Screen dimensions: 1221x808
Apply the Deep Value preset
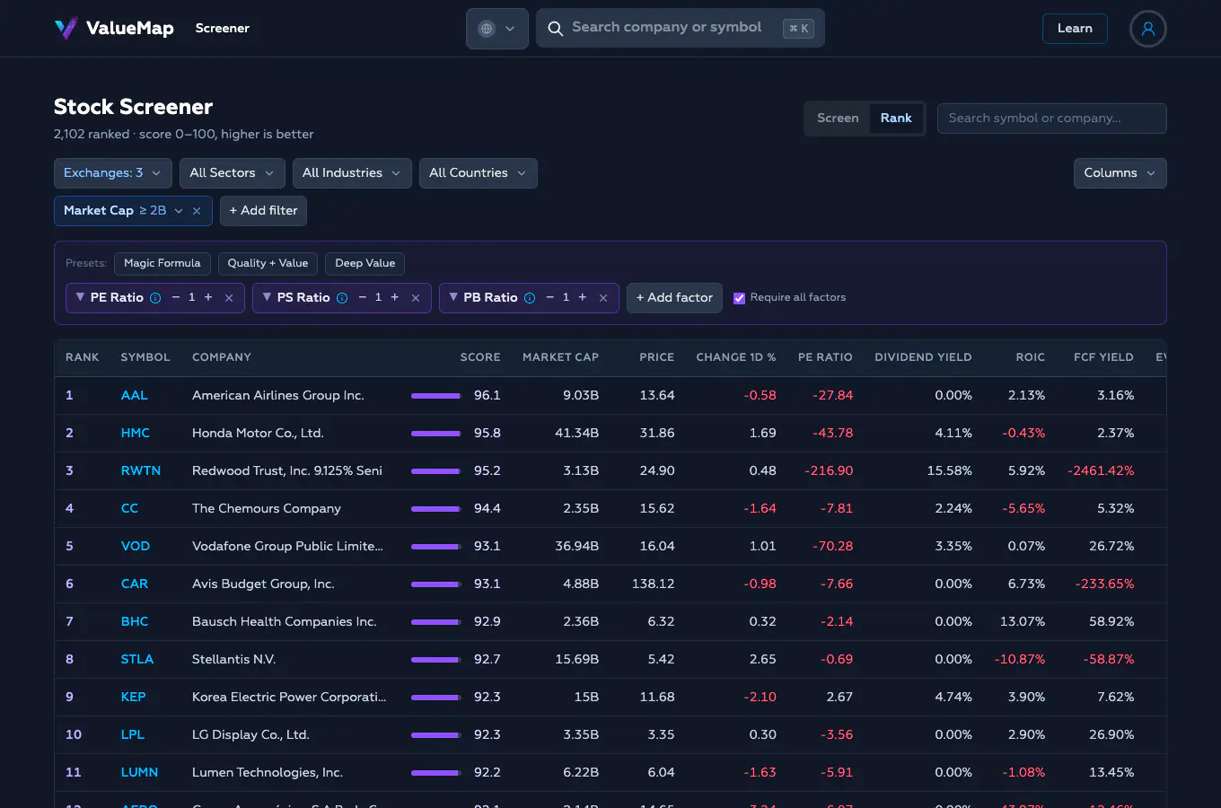coord(365,263)
